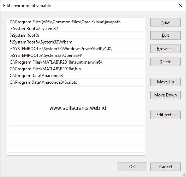
Task: Click the New button
Action: 166,22
